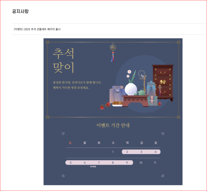207x191 pixels.
Task: Click the 공지사항 page heading
Action: click(x=20, y=11)
